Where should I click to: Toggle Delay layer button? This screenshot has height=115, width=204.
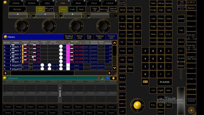click(81, 9)
